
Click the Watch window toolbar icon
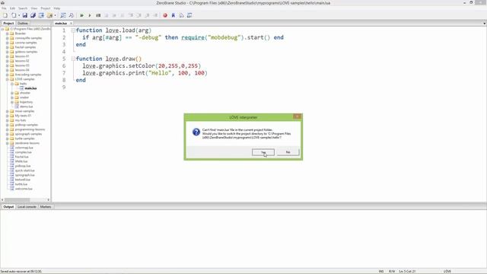pos(189,15)
